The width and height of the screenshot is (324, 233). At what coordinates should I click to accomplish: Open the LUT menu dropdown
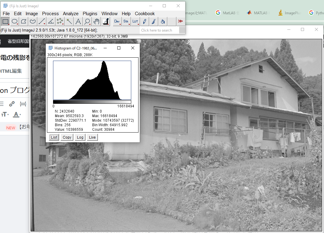[135, 21]
